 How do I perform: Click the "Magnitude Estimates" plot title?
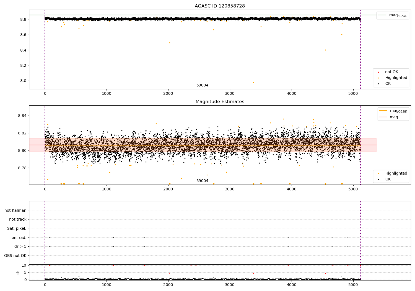coord(220,102)
